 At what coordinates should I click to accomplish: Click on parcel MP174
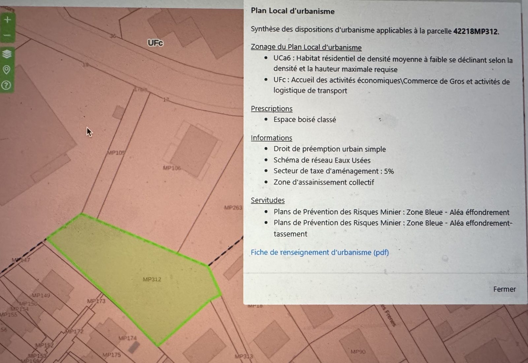point(127,338)
